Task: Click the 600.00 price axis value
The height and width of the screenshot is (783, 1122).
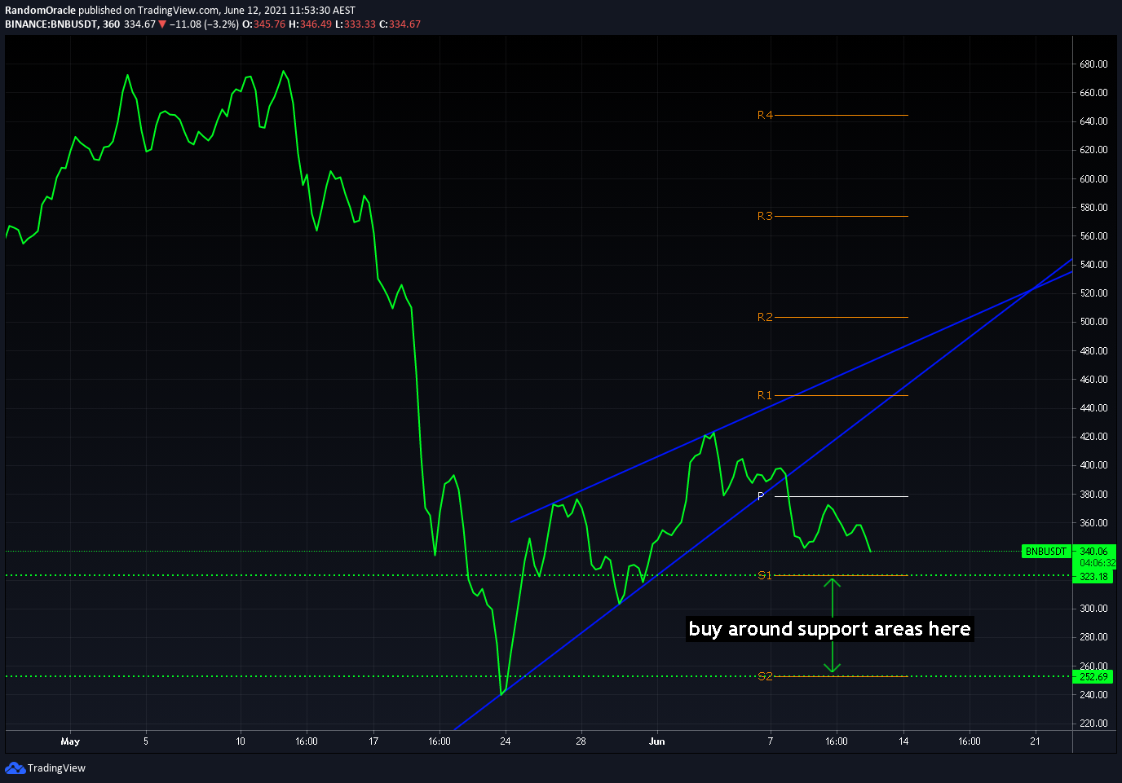Action: (x=1093, y=179)
